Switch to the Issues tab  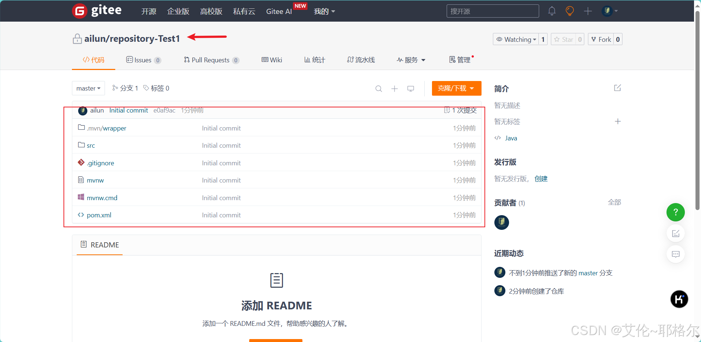tap(144, 60)
